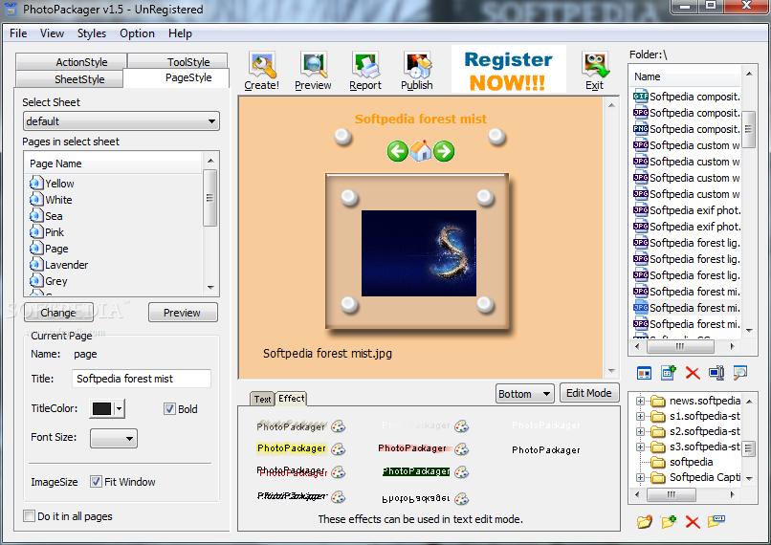This screenshot has width=771, height=545.
Task: Open the Styles menu
Action: [92, 33]
